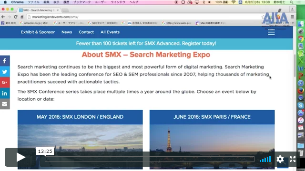Share page via email envelope icon
The width and height of the screenshot is (305, 171).
pos(5,104)
